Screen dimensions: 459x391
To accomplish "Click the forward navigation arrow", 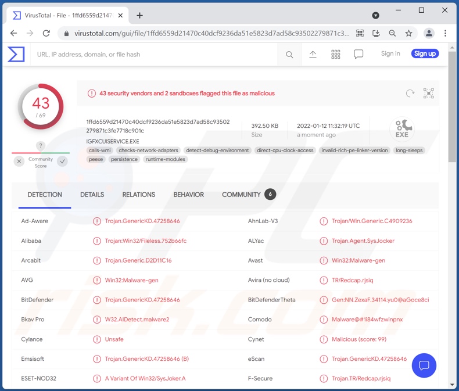I will (30, 33).
